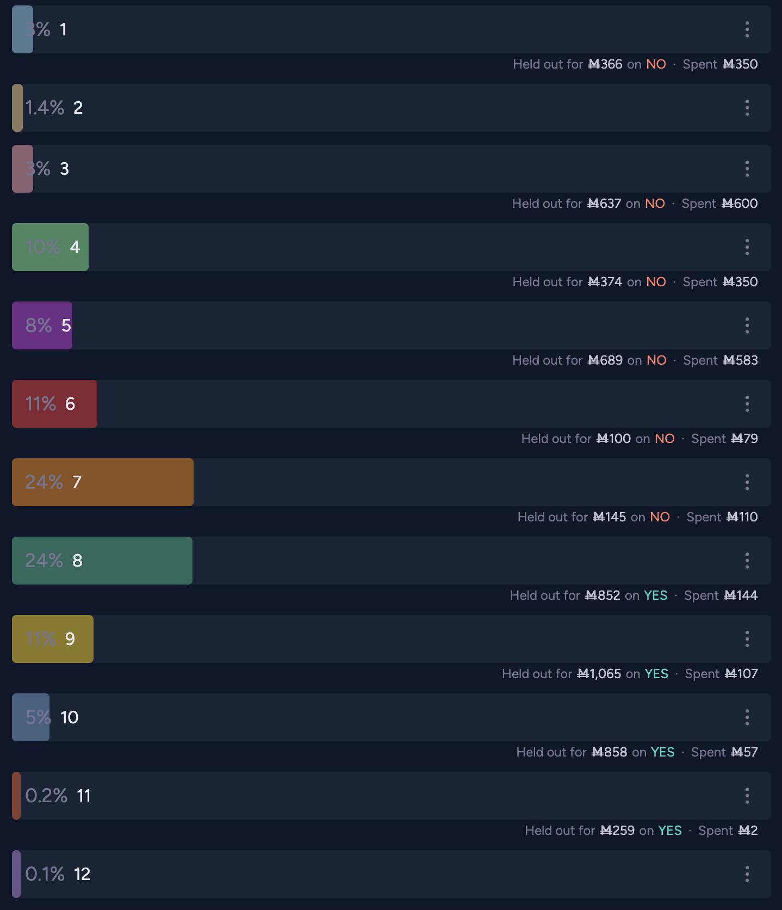Viewport: 782px width, 910px height.
Task: Open three-dot menu for answer 12
Action: coord(747,874)
